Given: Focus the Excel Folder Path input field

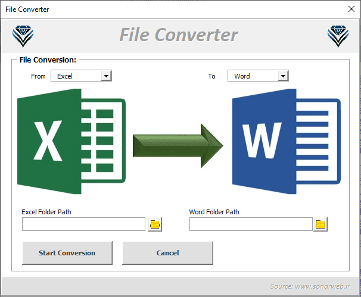Looking at the screenshot, I should 83,224.
